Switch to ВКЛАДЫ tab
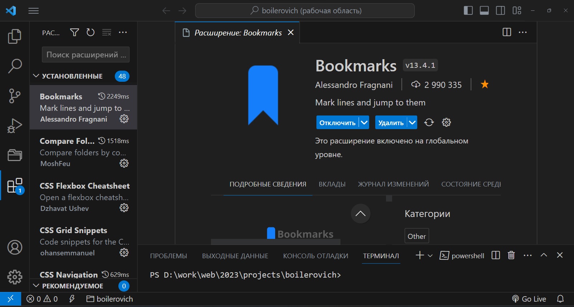Screen dimensions: 574x307 (332, 184)
